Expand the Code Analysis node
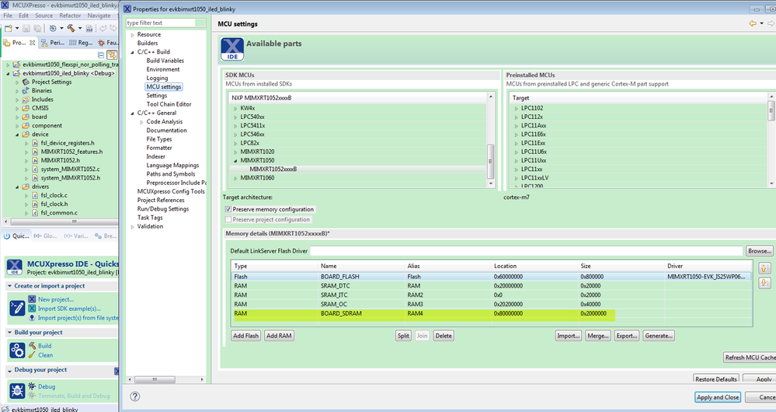776x412 pixels. click(141, 122)
